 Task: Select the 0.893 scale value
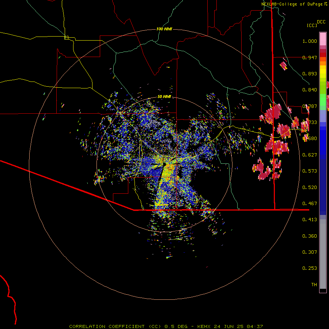(310, 73)
